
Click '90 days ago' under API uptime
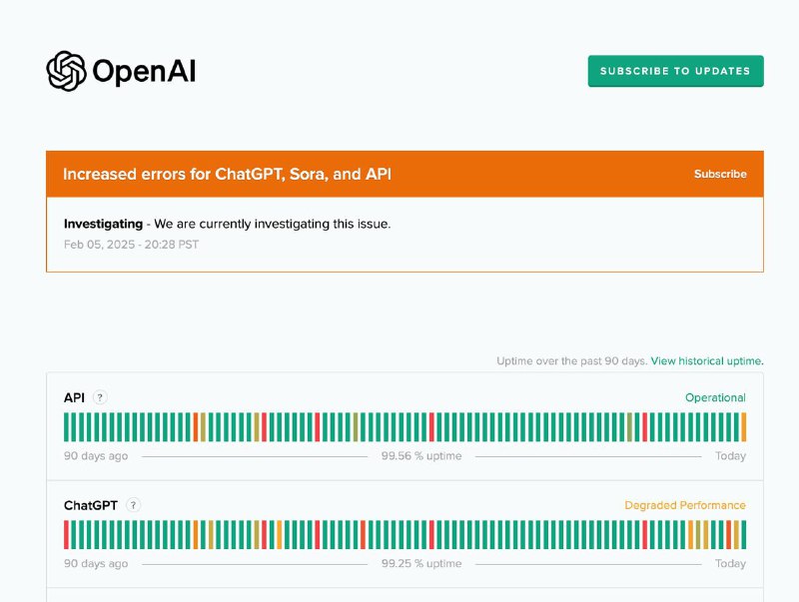(x=96, y=456)
